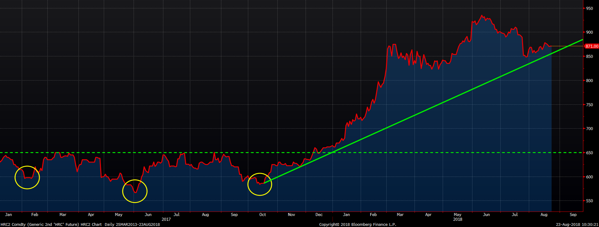Select the Oct label on the time axis
The height and width of the screenshot is (227, 599).
[x=263, y=215]
